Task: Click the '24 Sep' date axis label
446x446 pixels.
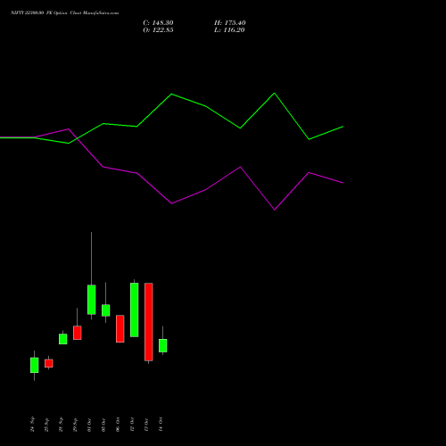Action: point(32,425)
